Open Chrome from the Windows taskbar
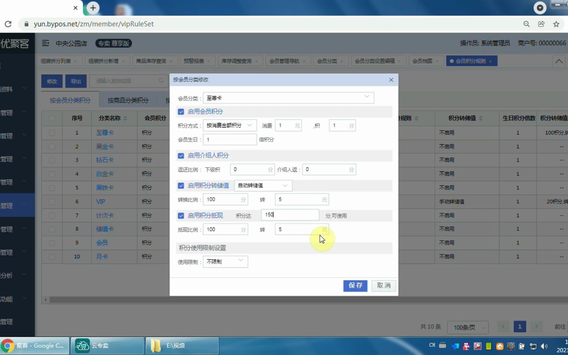Image resolution: width=568 pixels, height=355 pixels. [35, 346]
